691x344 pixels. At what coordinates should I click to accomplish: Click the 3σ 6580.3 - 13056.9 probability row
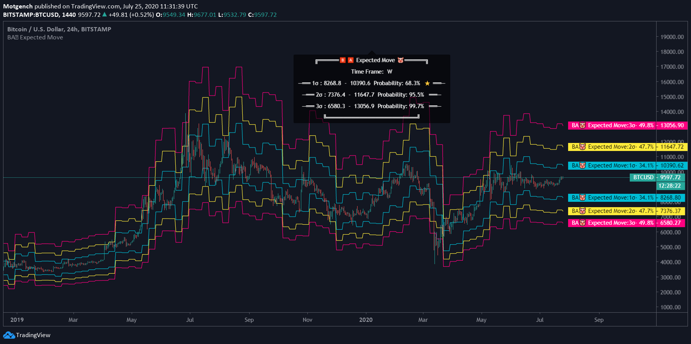pos(372,106)
